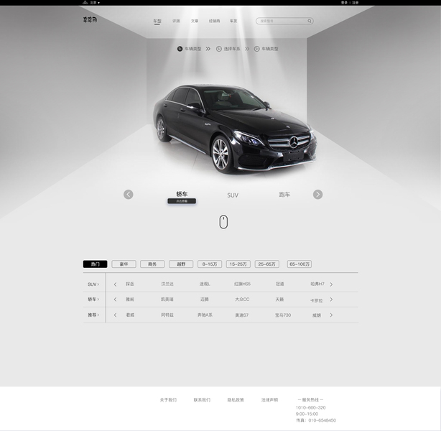
Task: Open the 宝马730 model link
Action: click(x=283, y=315)
